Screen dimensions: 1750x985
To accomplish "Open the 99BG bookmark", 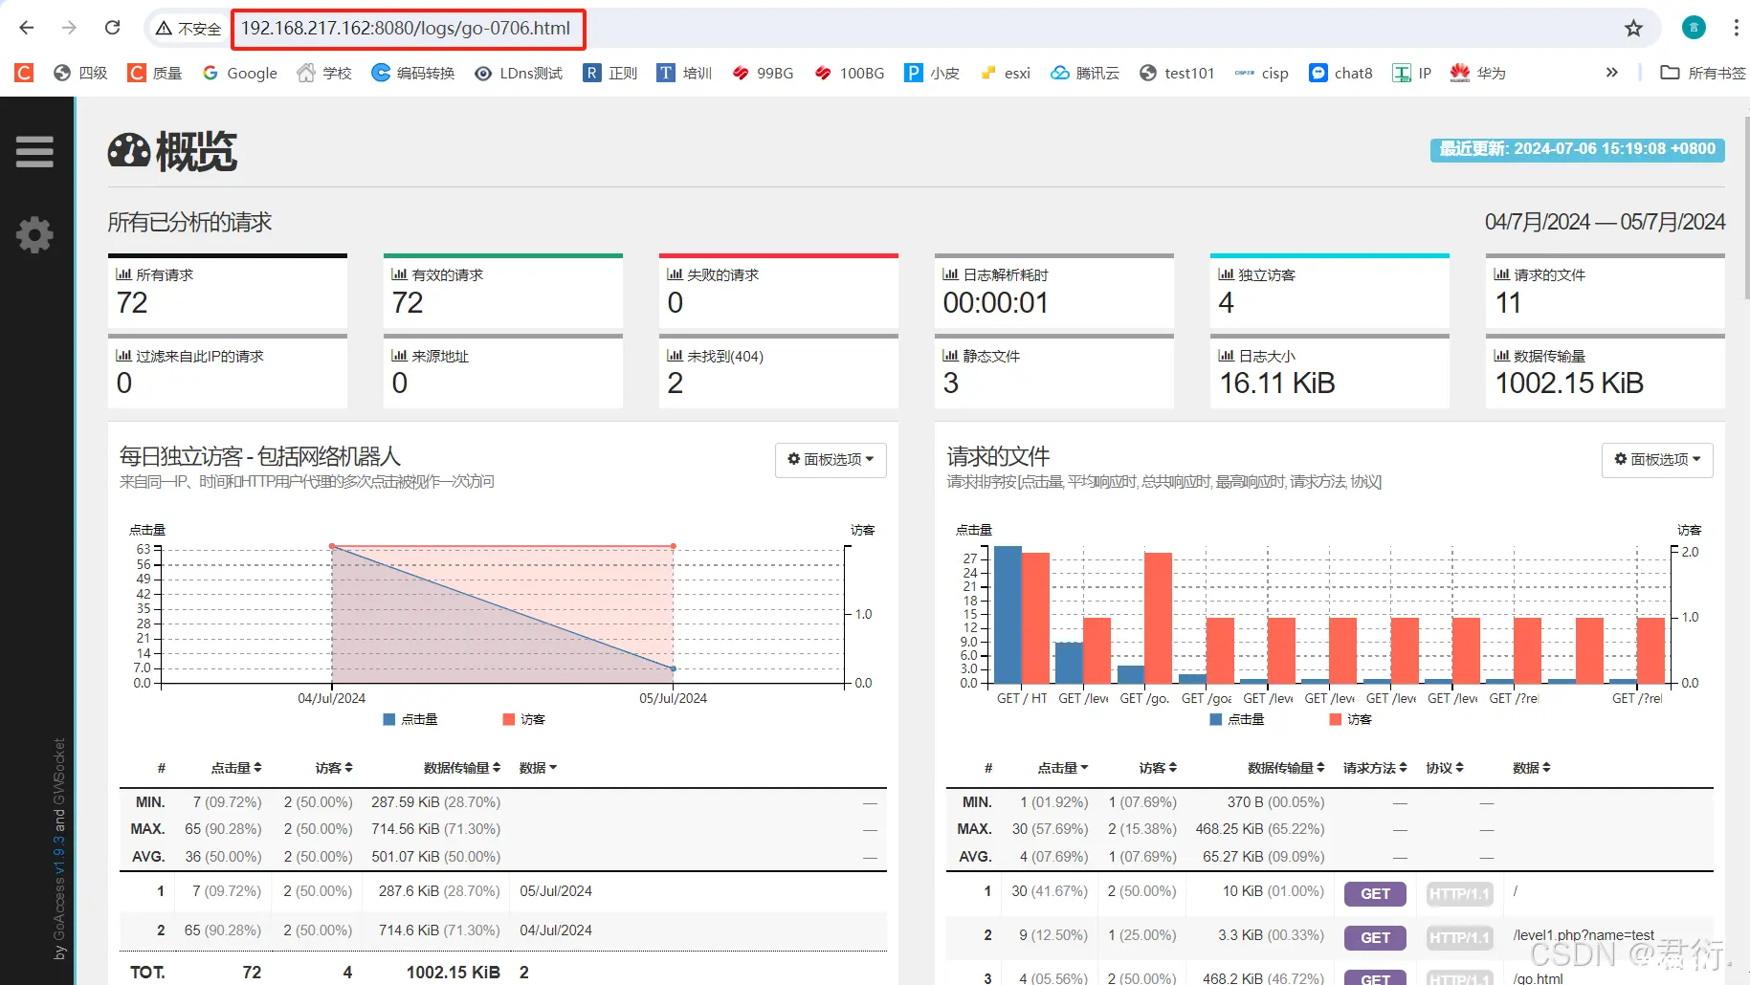I will tap(763, 73).
